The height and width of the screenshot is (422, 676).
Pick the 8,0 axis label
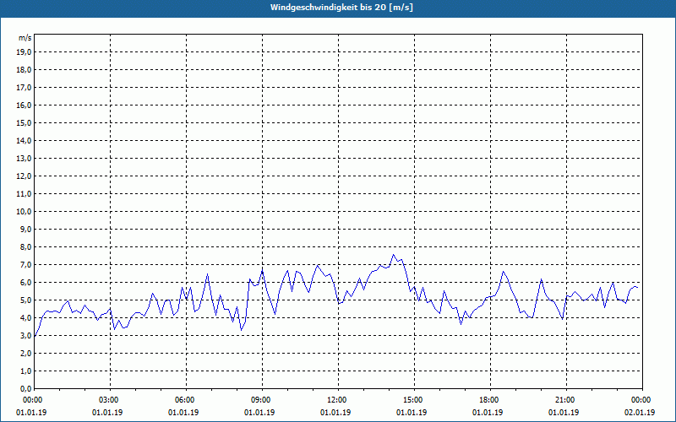pyautogui.click(x=25, y=246)
